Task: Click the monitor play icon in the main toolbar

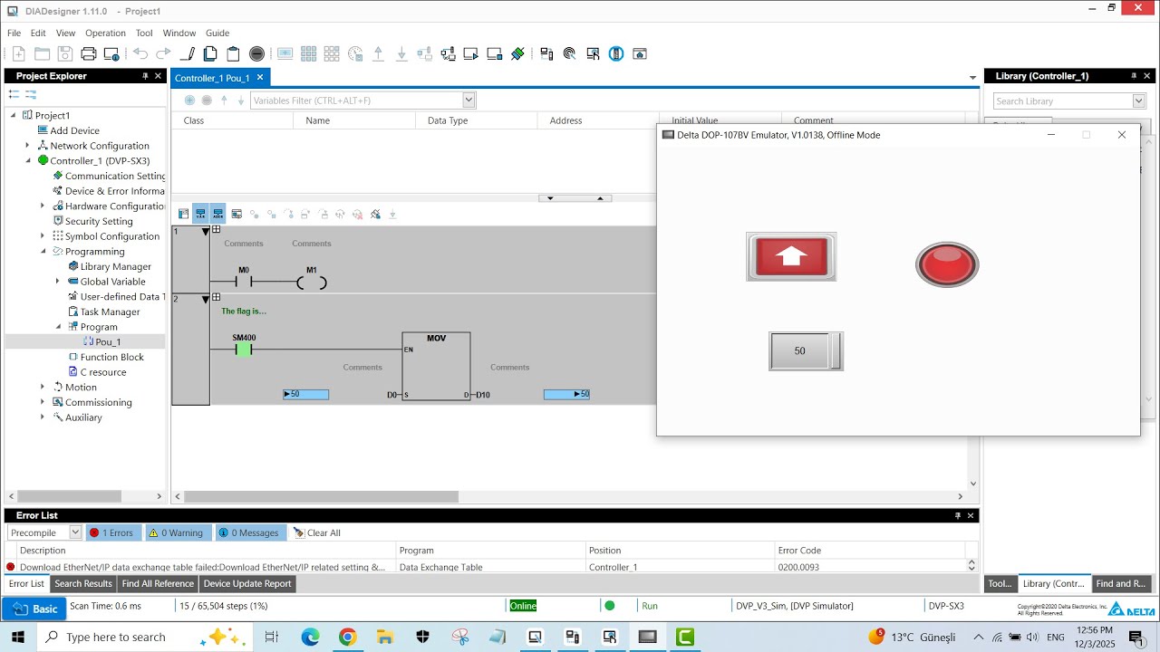Action: (x=470, y=53)
